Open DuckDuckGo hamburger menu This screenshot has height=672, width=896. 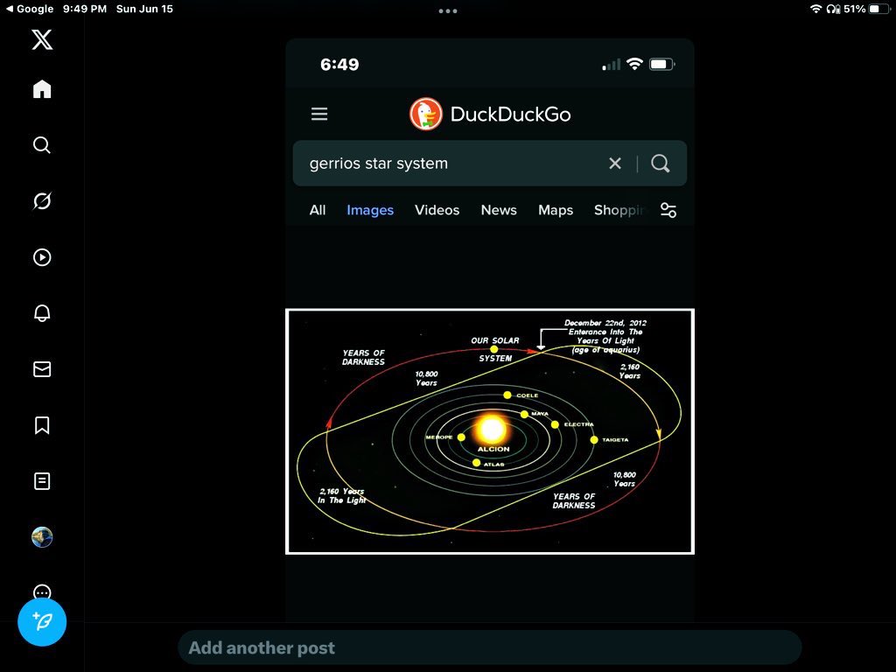pos(319,114)
